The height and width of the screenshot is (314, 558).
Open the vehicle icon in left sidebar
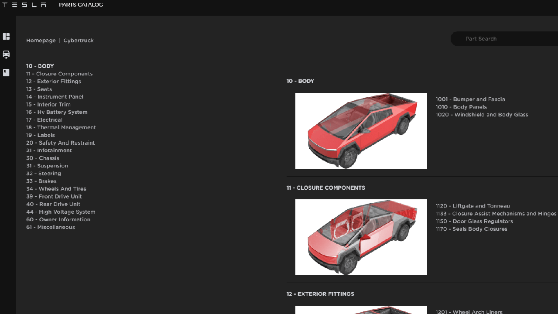6,55
